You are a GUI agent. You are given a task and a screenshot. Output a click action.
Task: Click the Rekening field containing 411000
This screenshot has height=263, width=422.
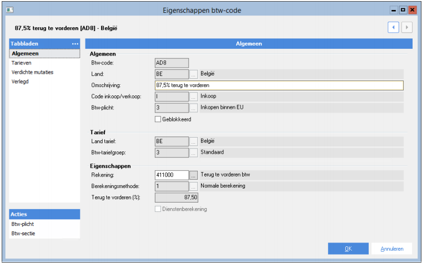point(172,175)
